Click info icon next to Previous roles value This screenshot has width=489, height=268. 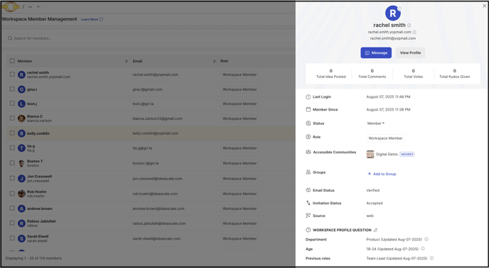pos(431,258)
